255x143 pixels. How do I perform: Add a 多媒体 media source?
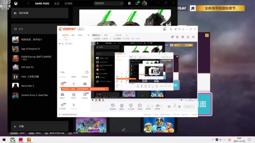click(x=140, y=107)
